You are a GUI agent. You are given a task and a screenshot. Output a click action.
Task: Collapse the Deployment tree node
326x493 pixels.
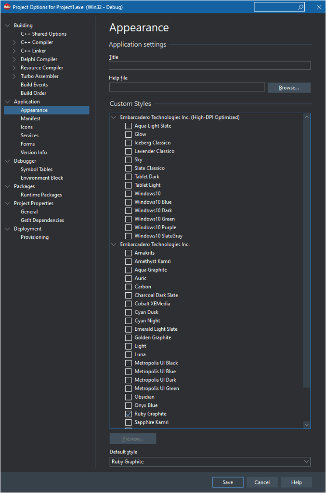point(8,229)
